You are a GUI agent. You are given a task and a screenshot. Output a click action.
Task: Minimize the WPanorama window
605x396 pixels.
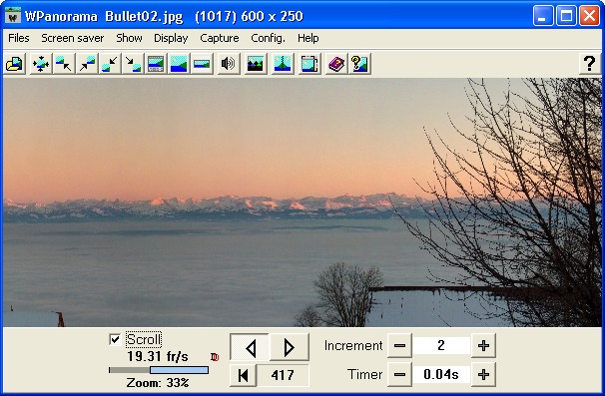[543, 16]
